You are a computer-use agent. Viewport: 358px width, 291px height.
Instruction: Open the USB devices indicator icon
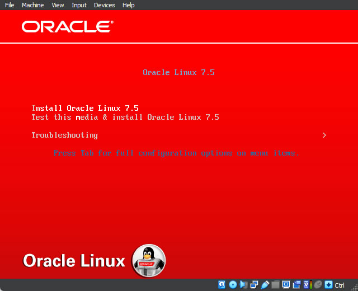point(265,285)
